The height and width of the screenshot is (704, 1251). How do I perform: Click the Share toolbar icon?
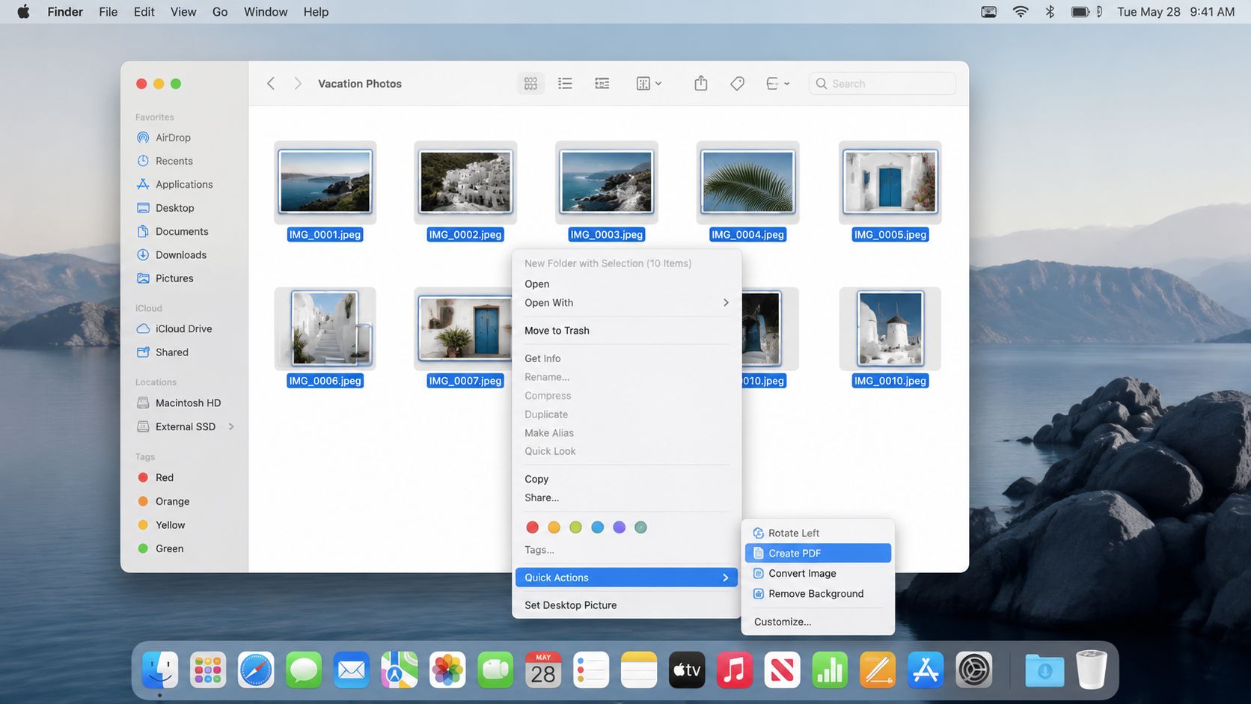700,83
